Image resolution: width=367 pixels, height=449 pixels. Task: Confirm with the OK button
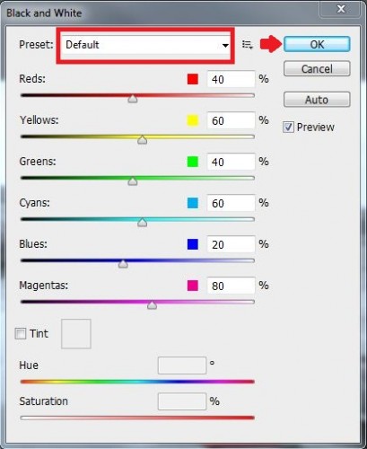pyautogui.click(x=317, y=44)
